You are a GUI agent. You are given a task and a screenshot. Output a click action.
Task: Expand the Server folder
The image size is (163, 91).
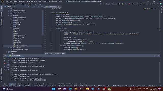click(x=11, y=28)
